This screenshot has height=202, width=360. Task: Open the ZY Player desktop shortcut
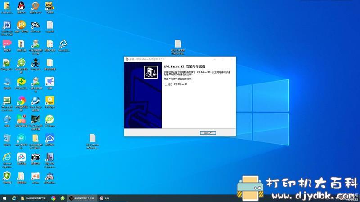pos(50,121)
